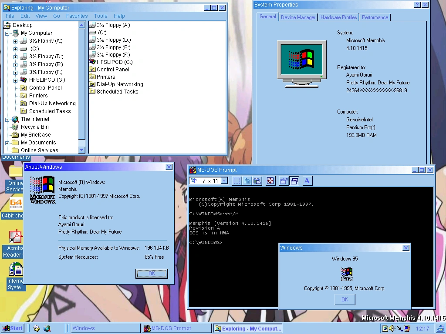
Task: Switch to the Hardware Profiles tab
Action: pyautogui.click(x=338, y=17)
